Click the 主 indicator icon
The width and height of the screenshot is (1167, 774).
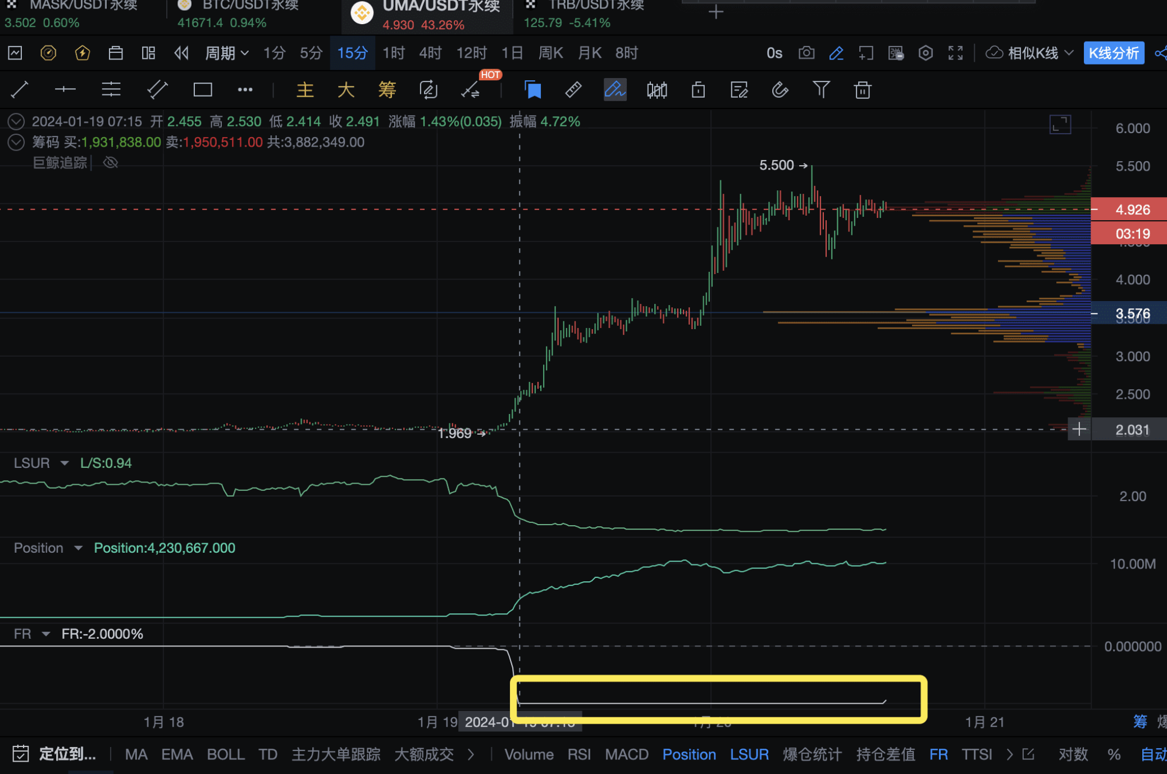pos(305,90)
